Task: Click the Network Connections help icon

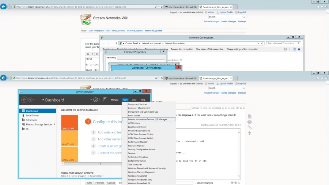Action: (299, 49)
